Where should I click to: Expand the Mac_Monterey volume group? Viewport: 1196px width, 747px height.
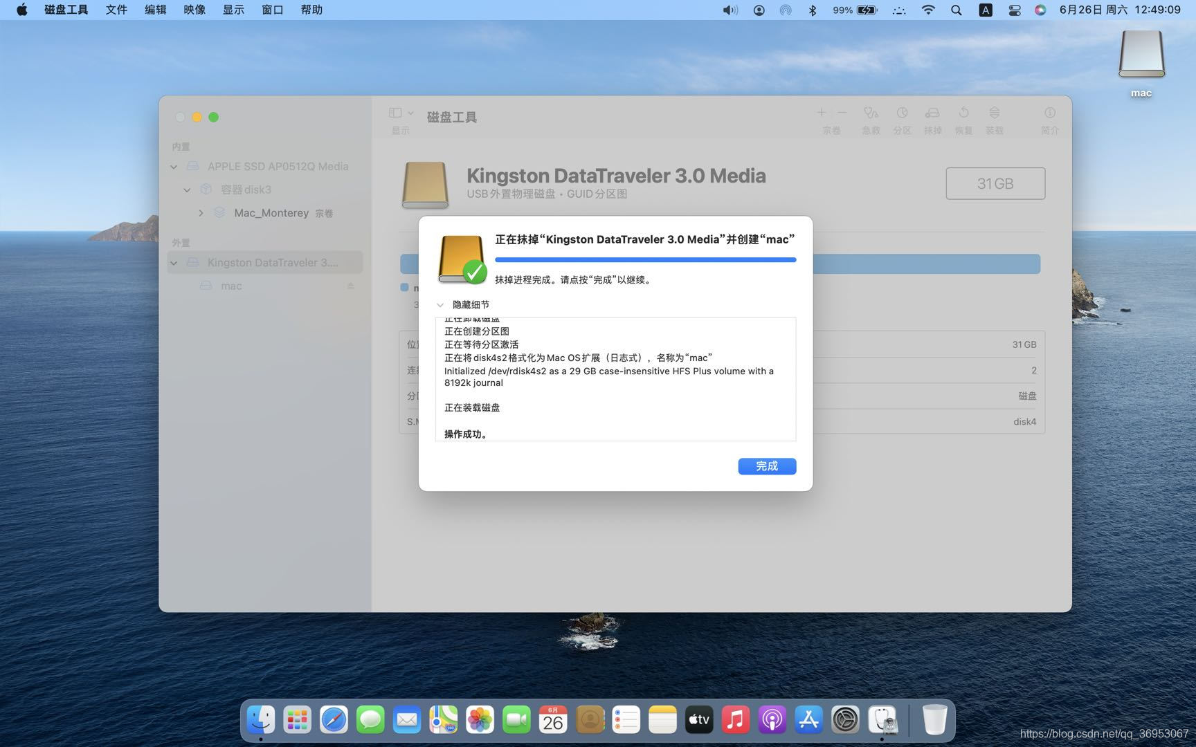click(201, 213)
